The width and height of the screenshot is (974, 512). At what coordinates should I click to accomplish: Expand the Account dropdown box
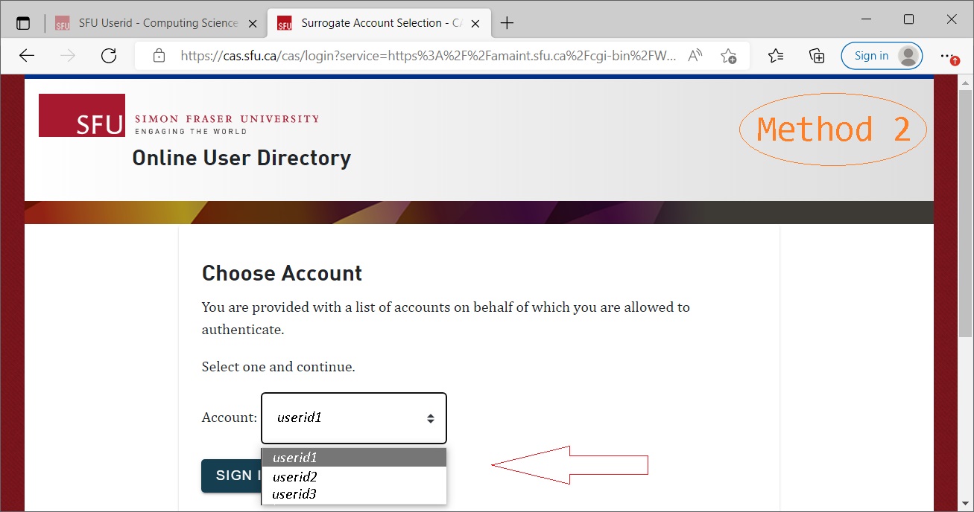pyautogui.click(x=354, y=417)
